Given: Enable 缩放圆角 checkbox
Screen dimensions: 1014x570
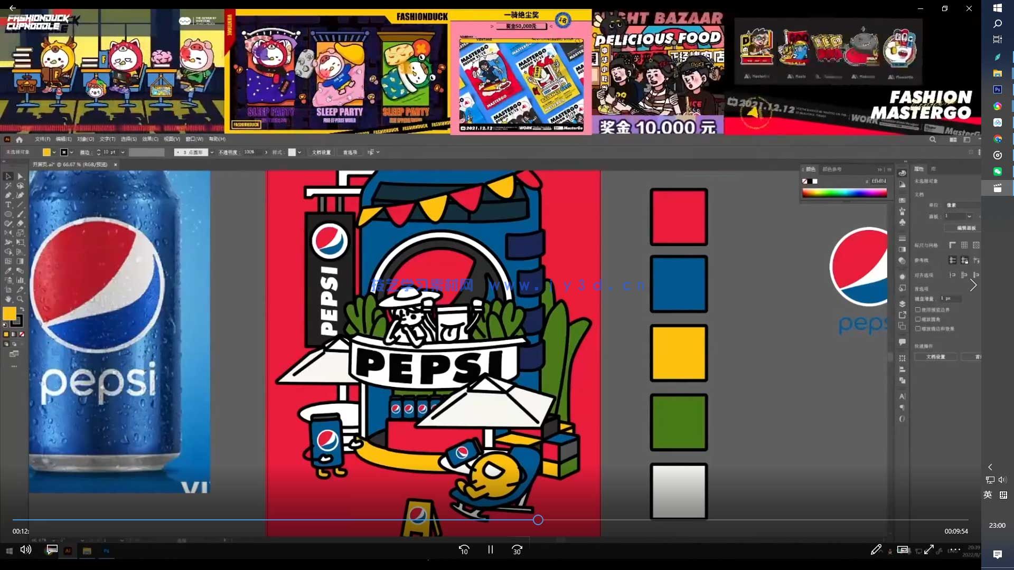Looking at the screenshot, I should (x=918, y=319).
